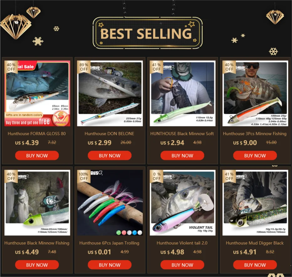
Task: Open the Hunthouse FORMA GLOSS 80 product image
Action: click(37, 93)
